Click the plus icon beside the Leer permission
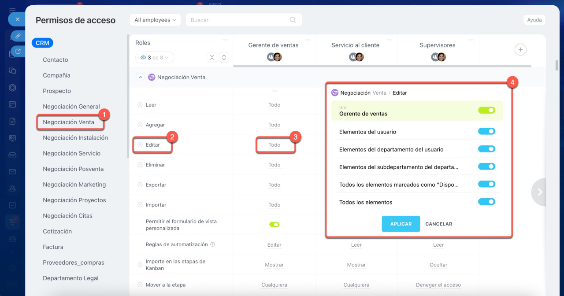564x296 pixels. click(x=140, y=105)
